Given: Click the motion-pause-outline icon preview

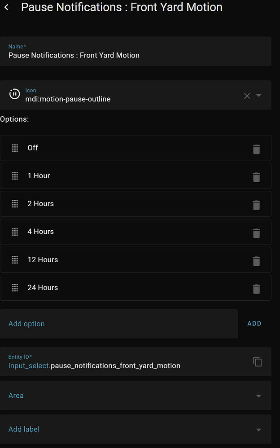Looking at the screenshot, I should (x=14, y=94).
